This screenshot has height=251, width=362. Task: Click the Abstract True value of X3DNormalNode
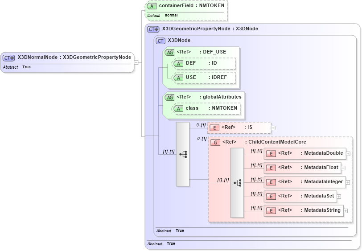click(26, 67)
